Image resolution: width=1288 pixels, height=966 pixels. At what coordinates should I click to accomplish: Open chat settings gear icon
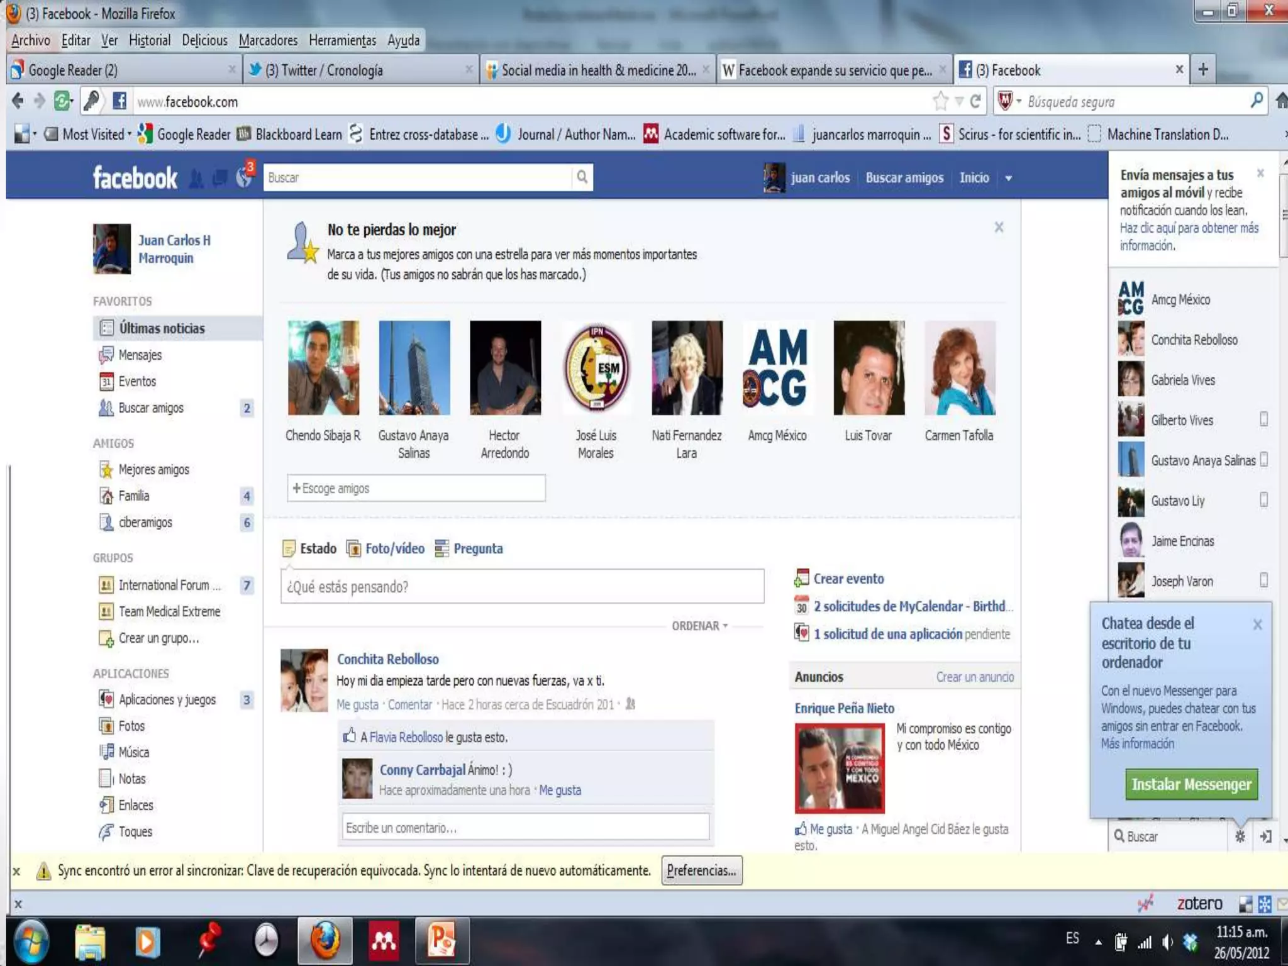1240,836
